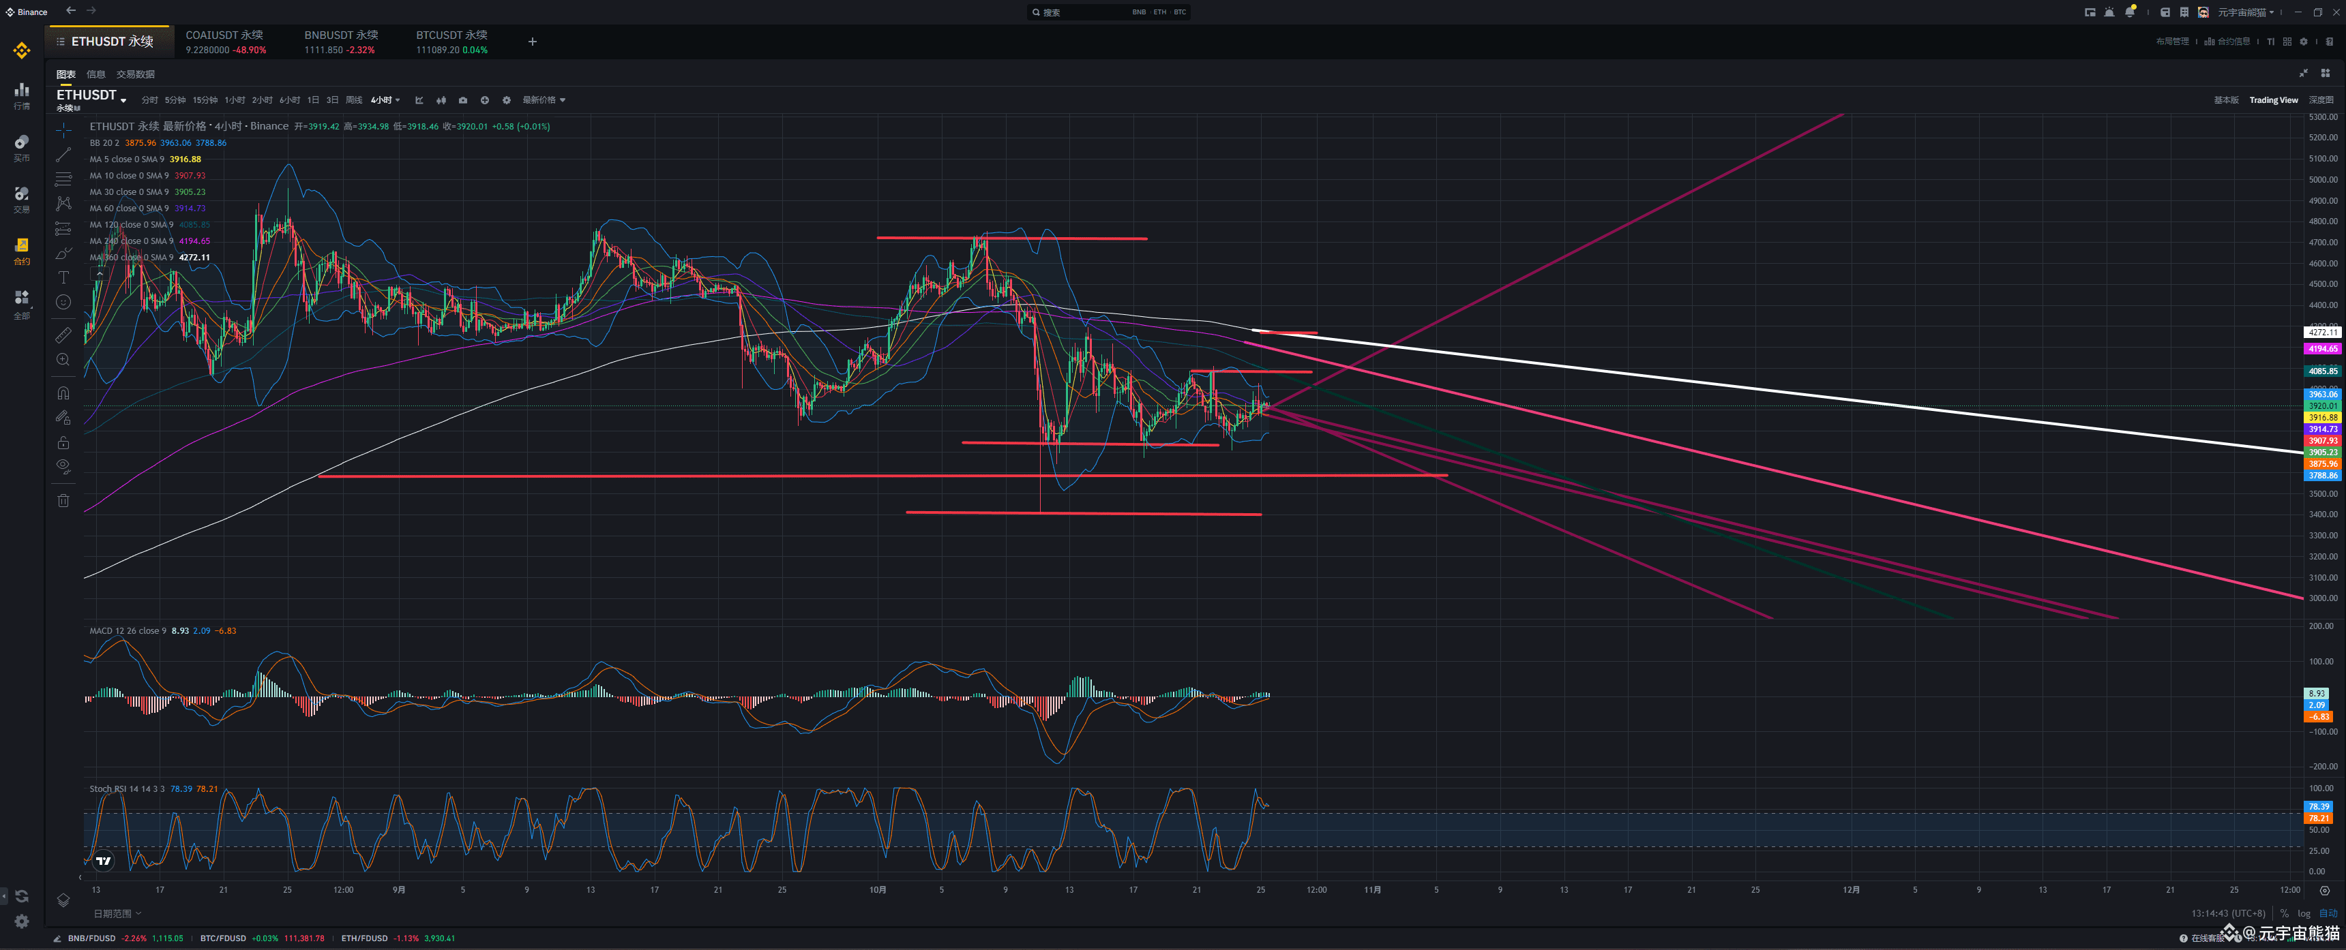This screenshot has width=2346, height=950.
Task: Lock all drawing tools
Action: click(63, 442)
